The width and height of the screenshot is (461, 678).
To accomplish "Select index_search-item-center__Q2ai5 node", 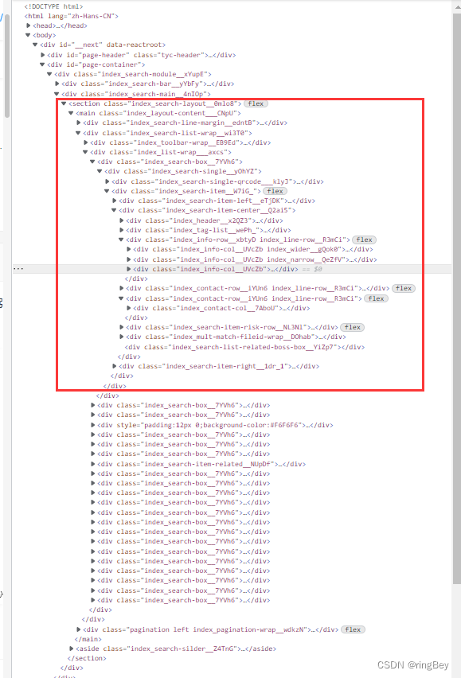I will click(207, 210).
